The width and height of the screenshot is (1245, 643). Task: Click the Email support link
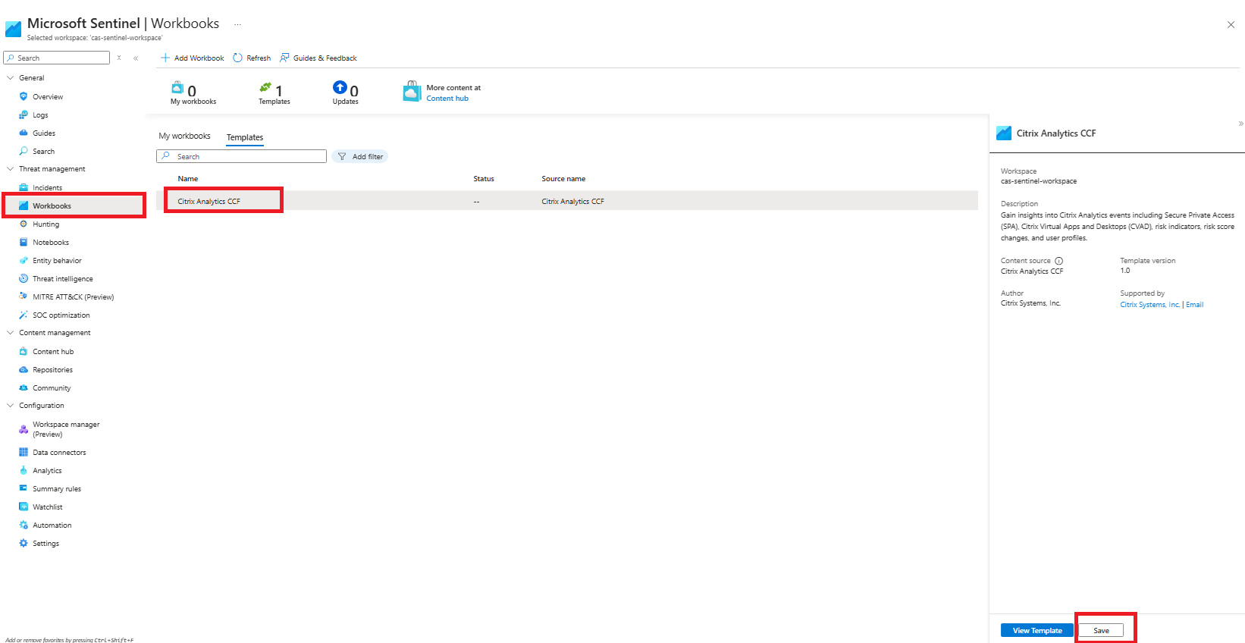pos(1194,305)
